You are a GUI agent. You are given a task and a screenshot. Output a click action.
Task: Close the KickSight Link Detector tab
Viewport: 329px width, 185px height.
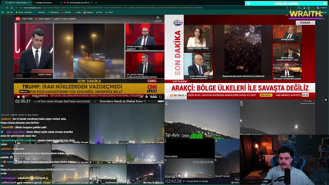click(61, 3)
